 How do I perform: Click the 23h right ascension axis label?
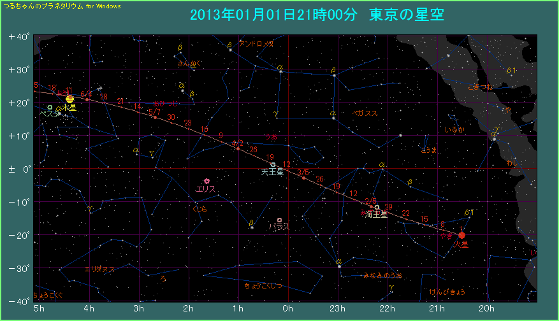point(338,308)
